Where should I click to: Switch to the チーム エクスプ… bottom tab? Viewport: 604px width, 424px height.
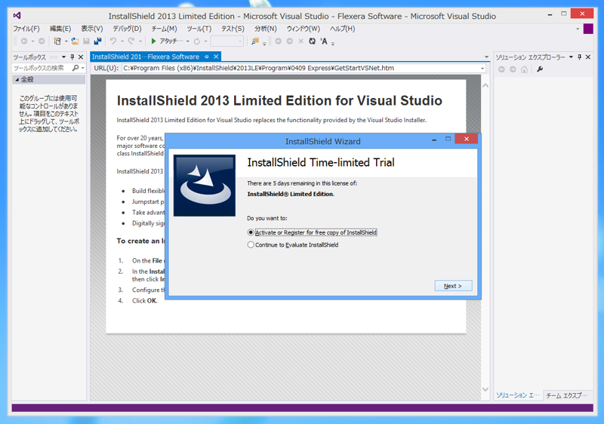(x=567, y=395)
